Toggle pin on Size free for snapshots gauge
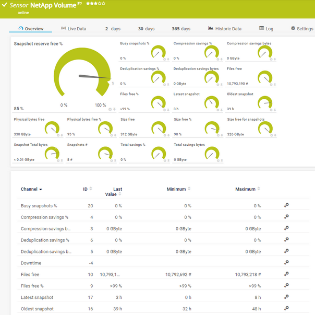 275,135
